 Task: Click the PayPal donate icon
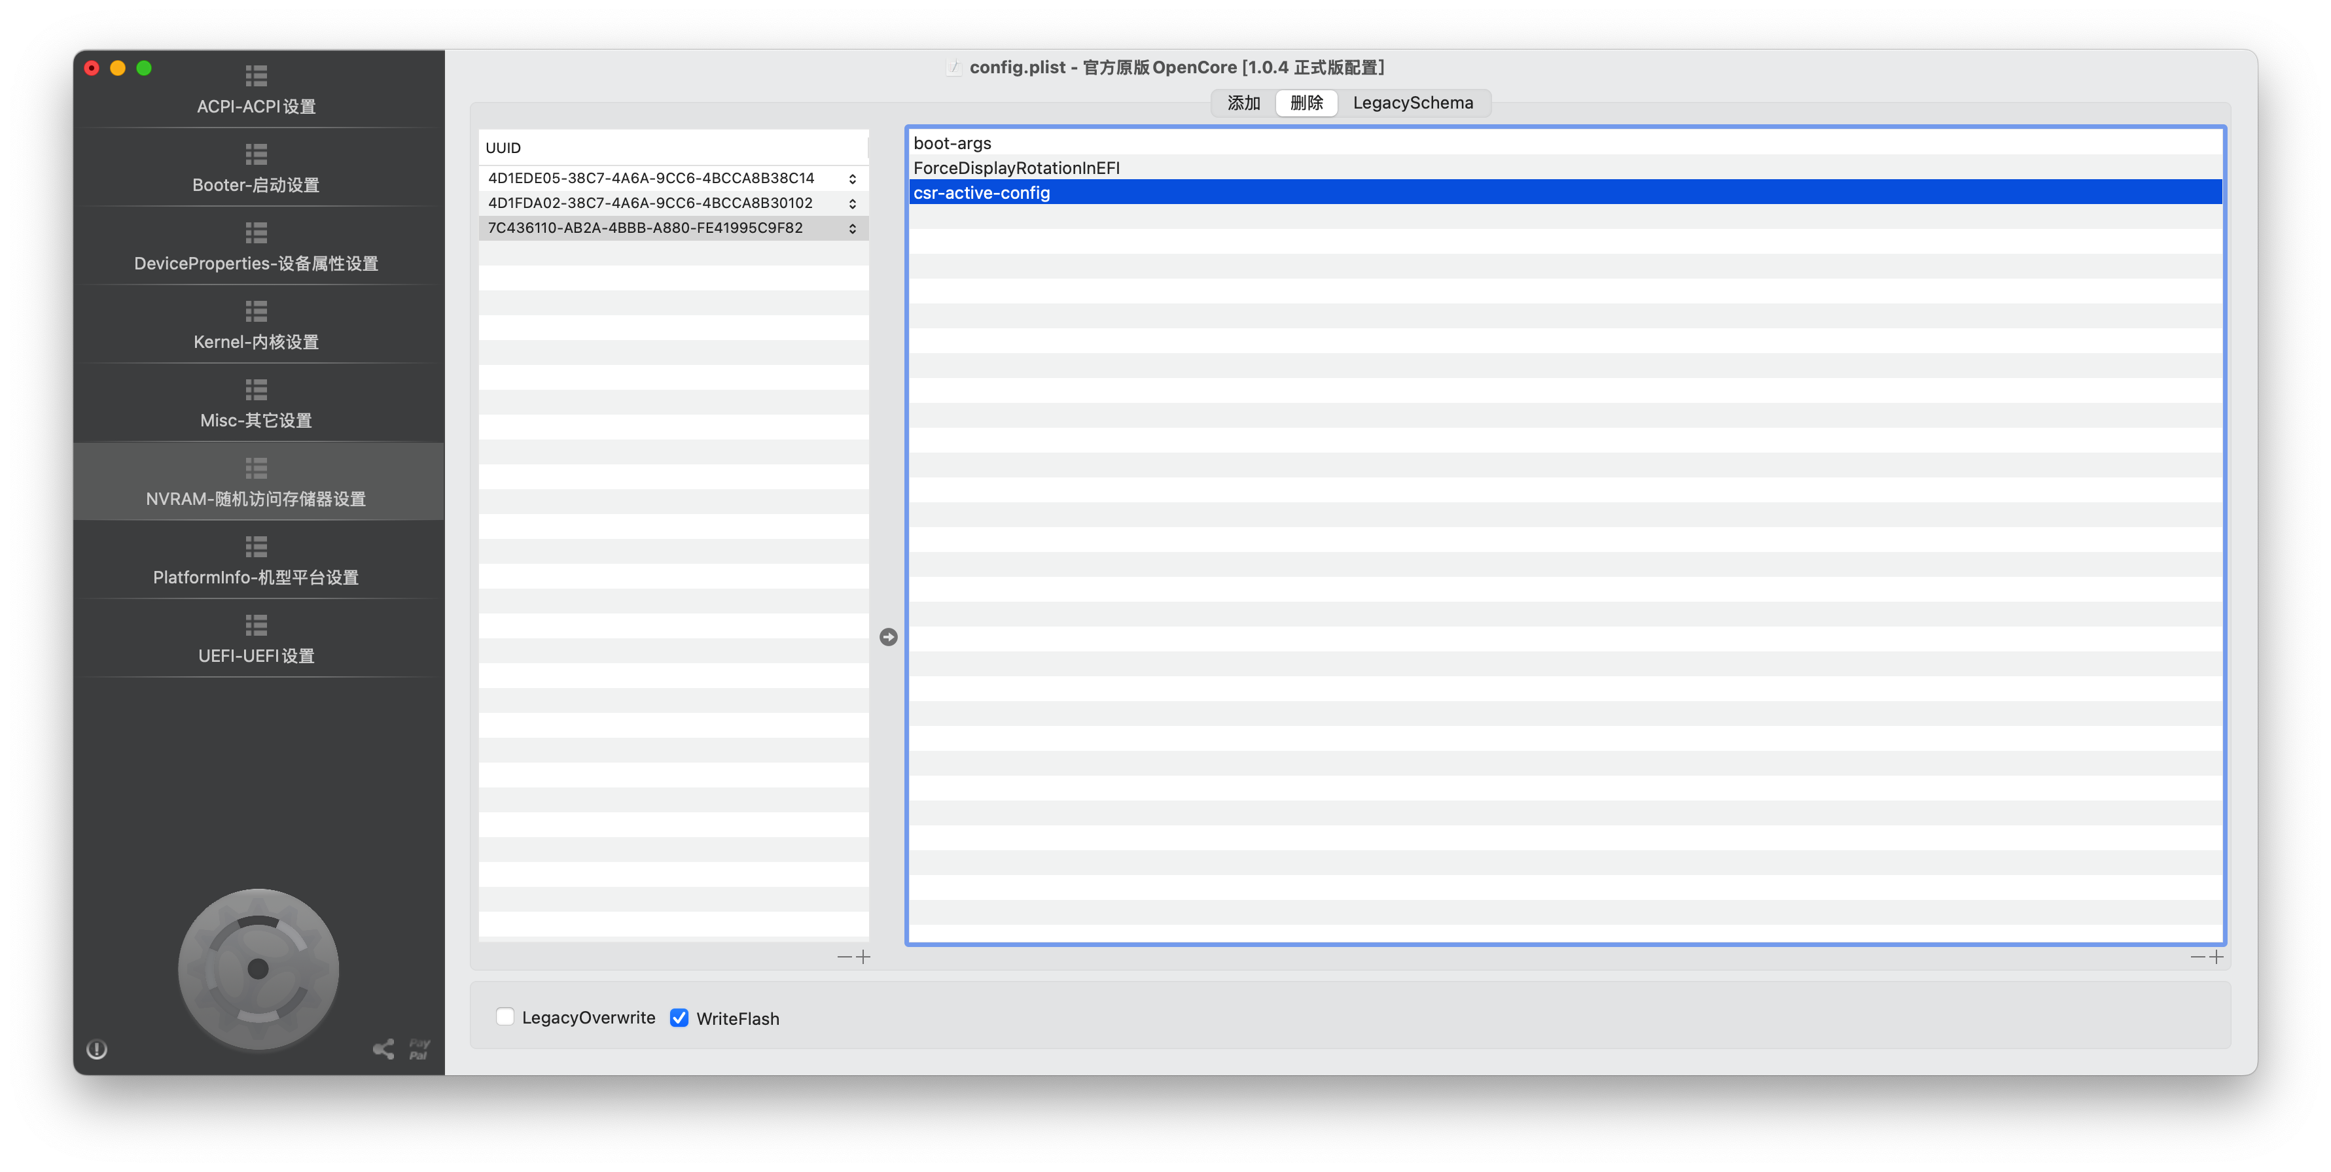pyautogui.click(x=419, y=1049)
